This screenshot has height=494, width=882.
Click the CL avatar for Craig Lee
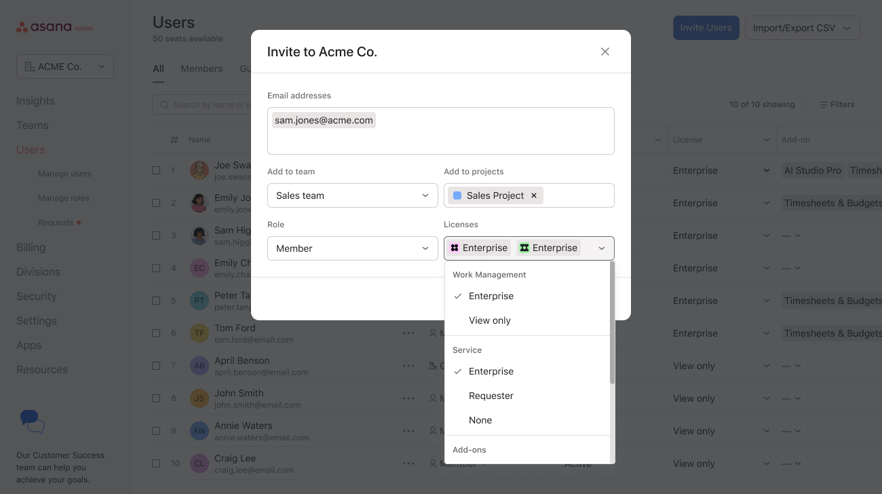(x=199, y=463)
